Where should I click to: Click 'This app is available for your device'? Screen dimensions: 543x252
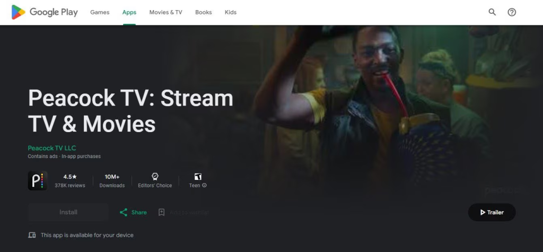pyautogui.click(x=87, y=235)
